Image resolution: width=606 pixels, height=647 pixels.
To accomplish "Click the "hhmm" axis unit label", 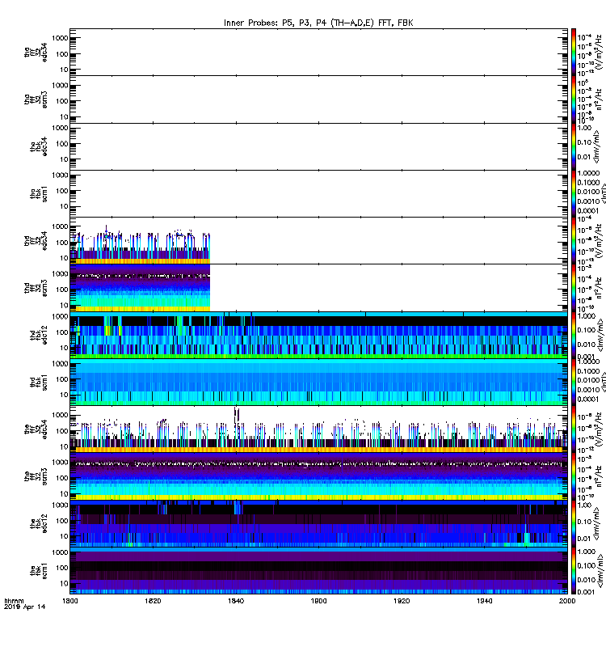I will click(x=14, y=601).
